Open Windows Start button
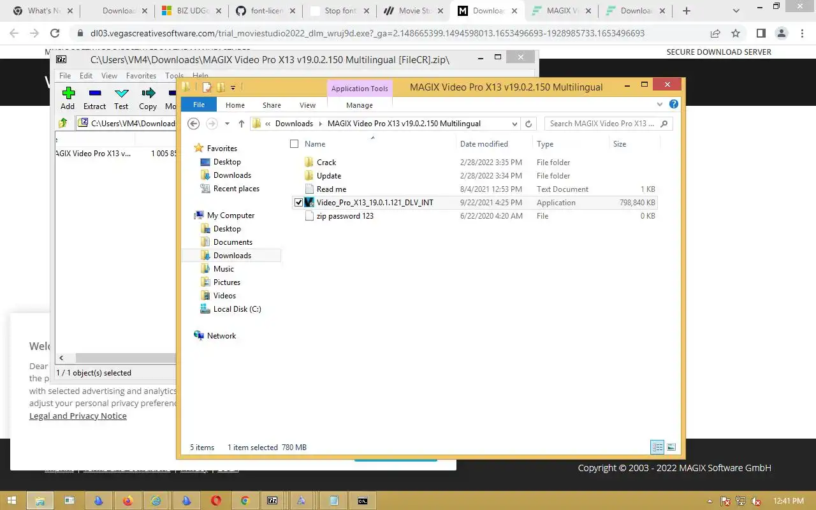Viewport: 816px width, 510px height. [x=13, y=501]
